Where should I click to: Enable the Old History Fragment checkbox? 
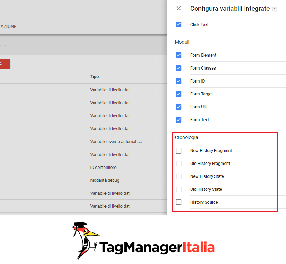pos(178,164)
